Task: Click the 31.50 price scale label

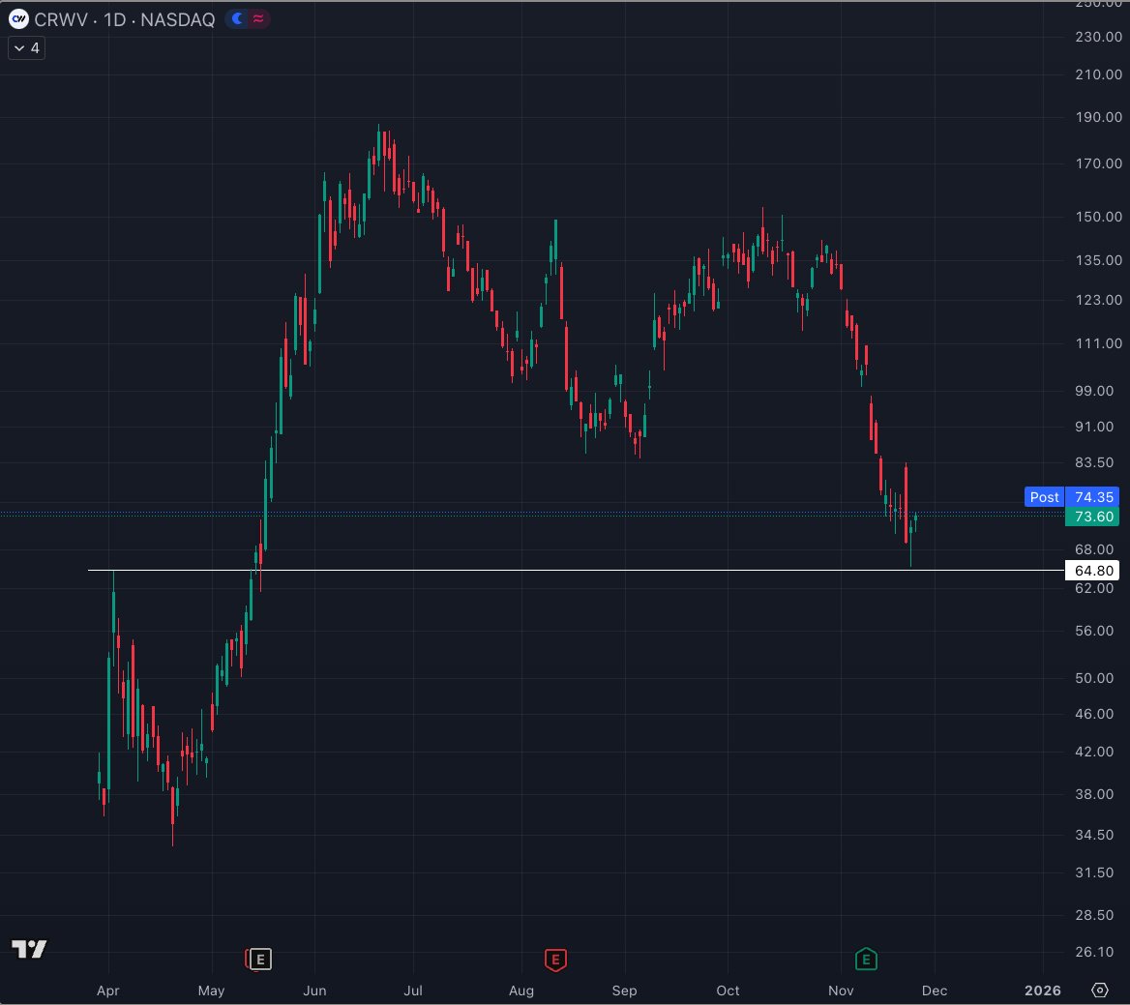Action: pyautogui.click(x=1094, y=872)
